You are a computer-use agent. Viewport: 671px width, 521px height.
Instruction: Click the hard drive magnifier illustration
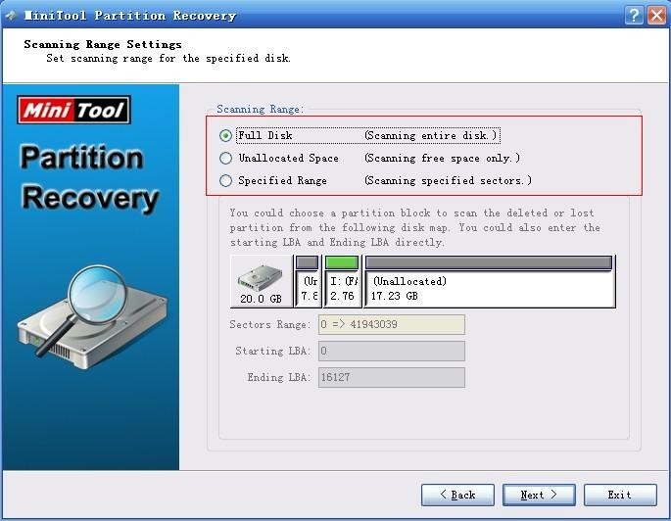coord(92,316)
